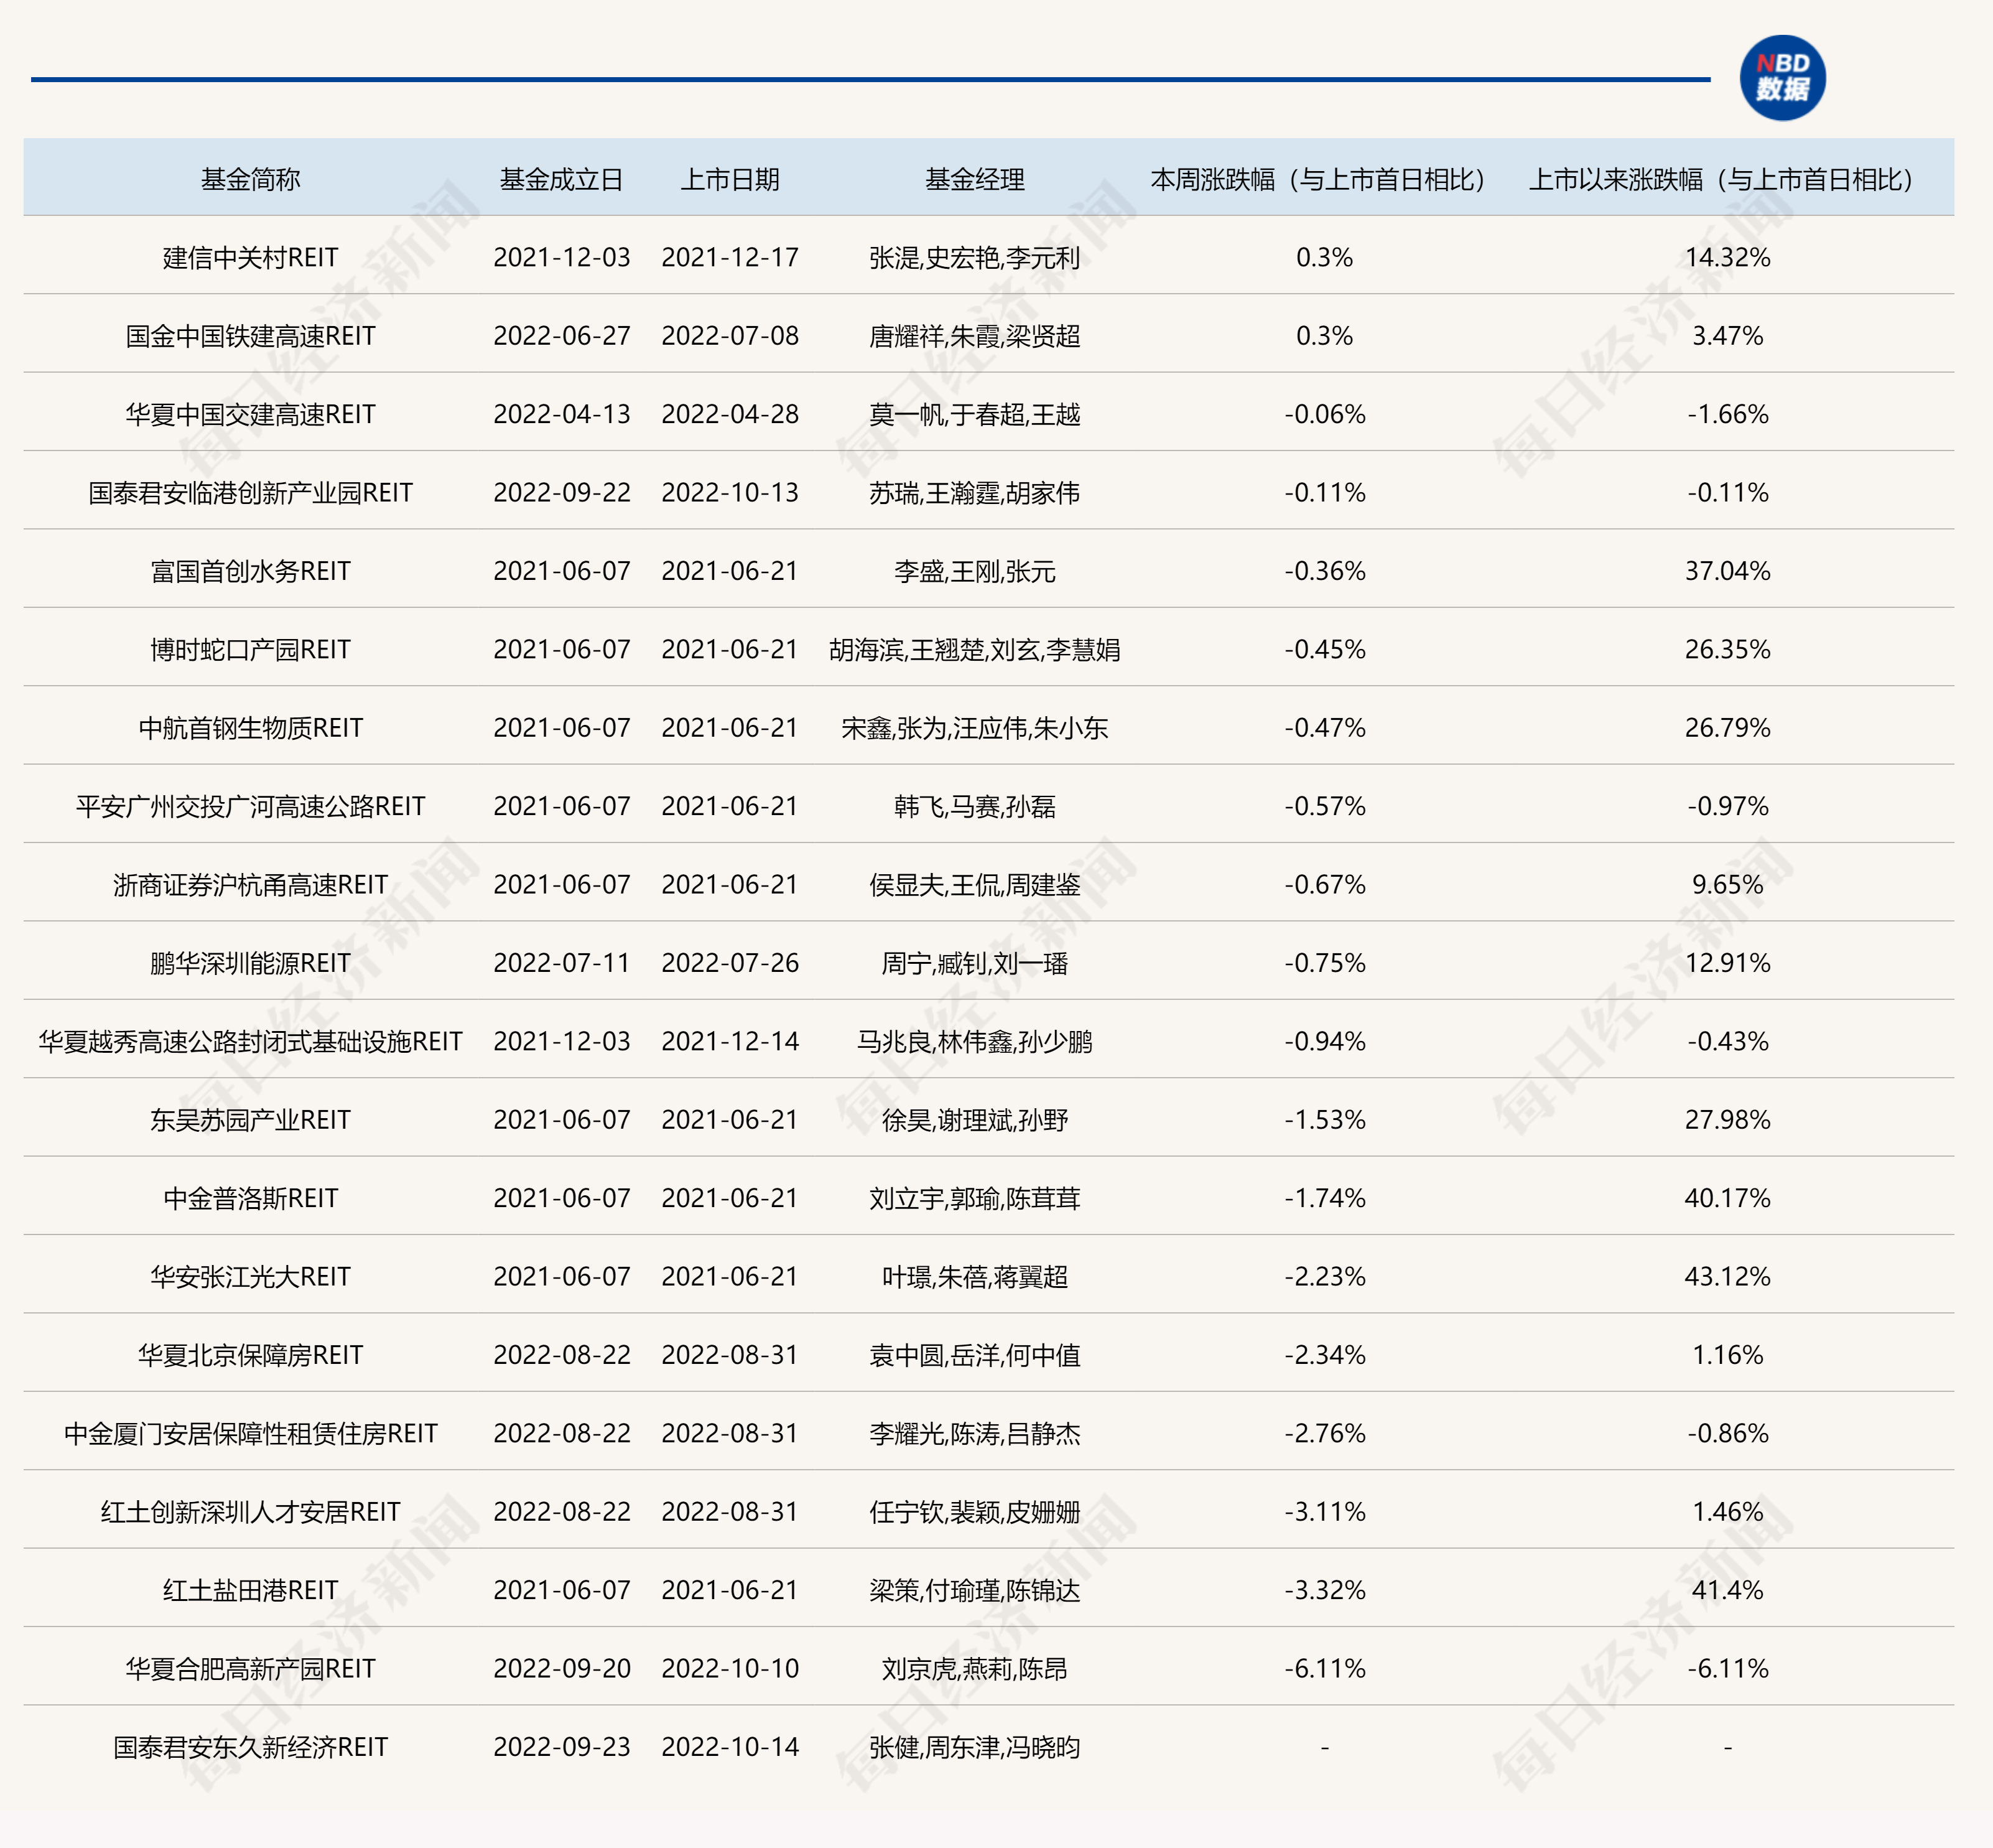Viewport: 1993px width, 1848px height.
Task: Select manager cell 张湜,史宏艳,李元利
Action: click(x=975, y=257)
